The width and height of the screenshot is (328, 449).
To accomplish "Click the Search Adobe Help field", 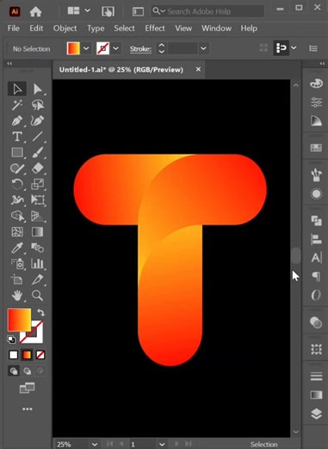I will pos(207,11).
